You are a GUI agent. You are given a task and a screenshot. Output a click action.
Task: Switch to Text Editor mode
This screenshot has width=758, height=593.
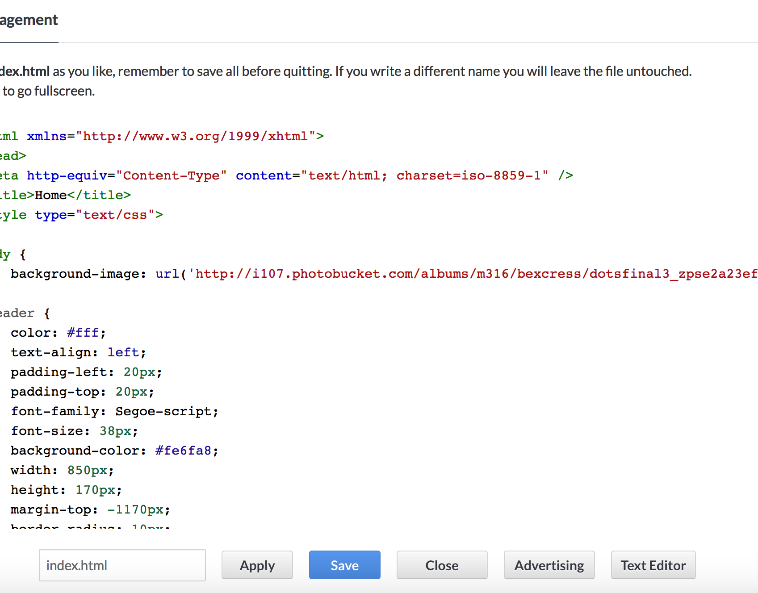653,565
